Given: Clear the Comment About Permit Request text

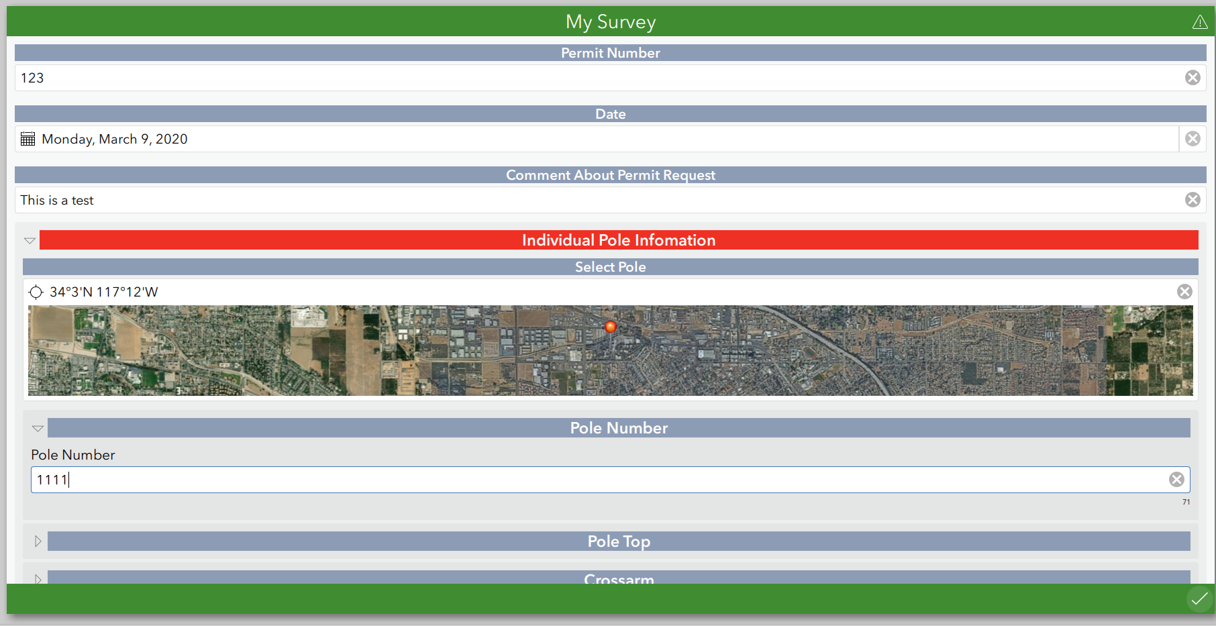Looking at the screenshot, I should pos(1193,200).
